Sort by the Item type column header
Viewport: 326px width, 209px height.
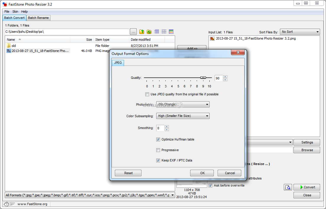(x=111, y=40)
